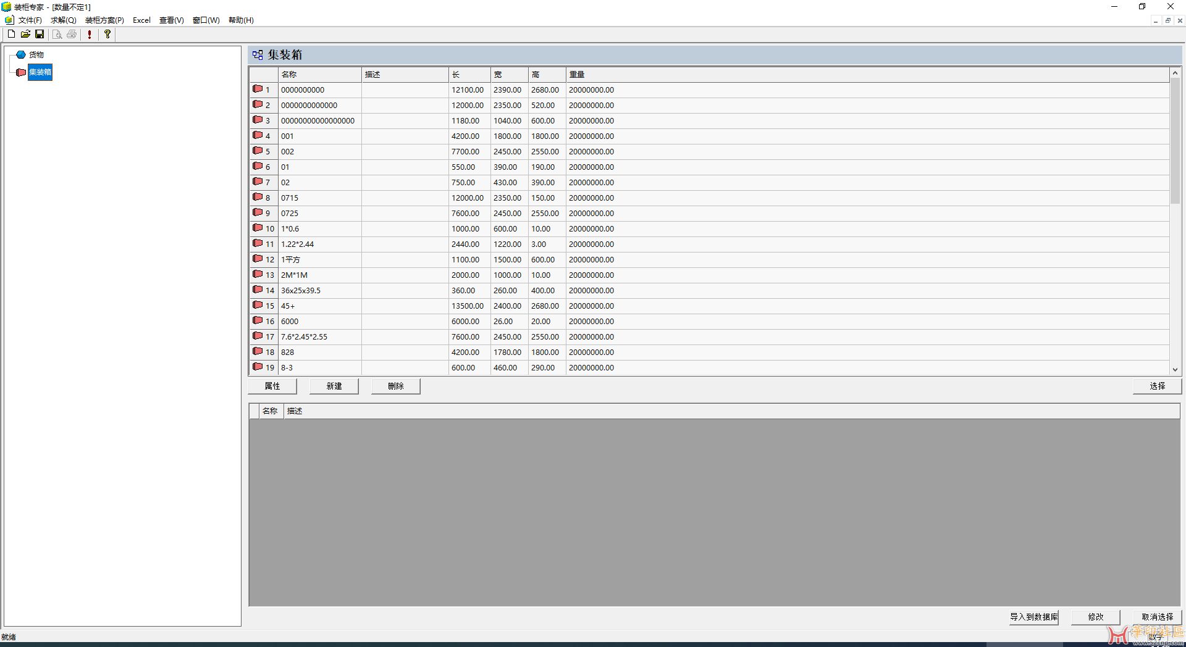The height and width of the screenshot is (647, 1186).
Task: Click the red exclamation solve icon
Action: click(x=90, y=35)
